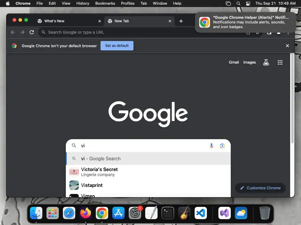Open the Apple menu
Image resolution: width=301 pixels, height=225 pixels.
point(8,3)
